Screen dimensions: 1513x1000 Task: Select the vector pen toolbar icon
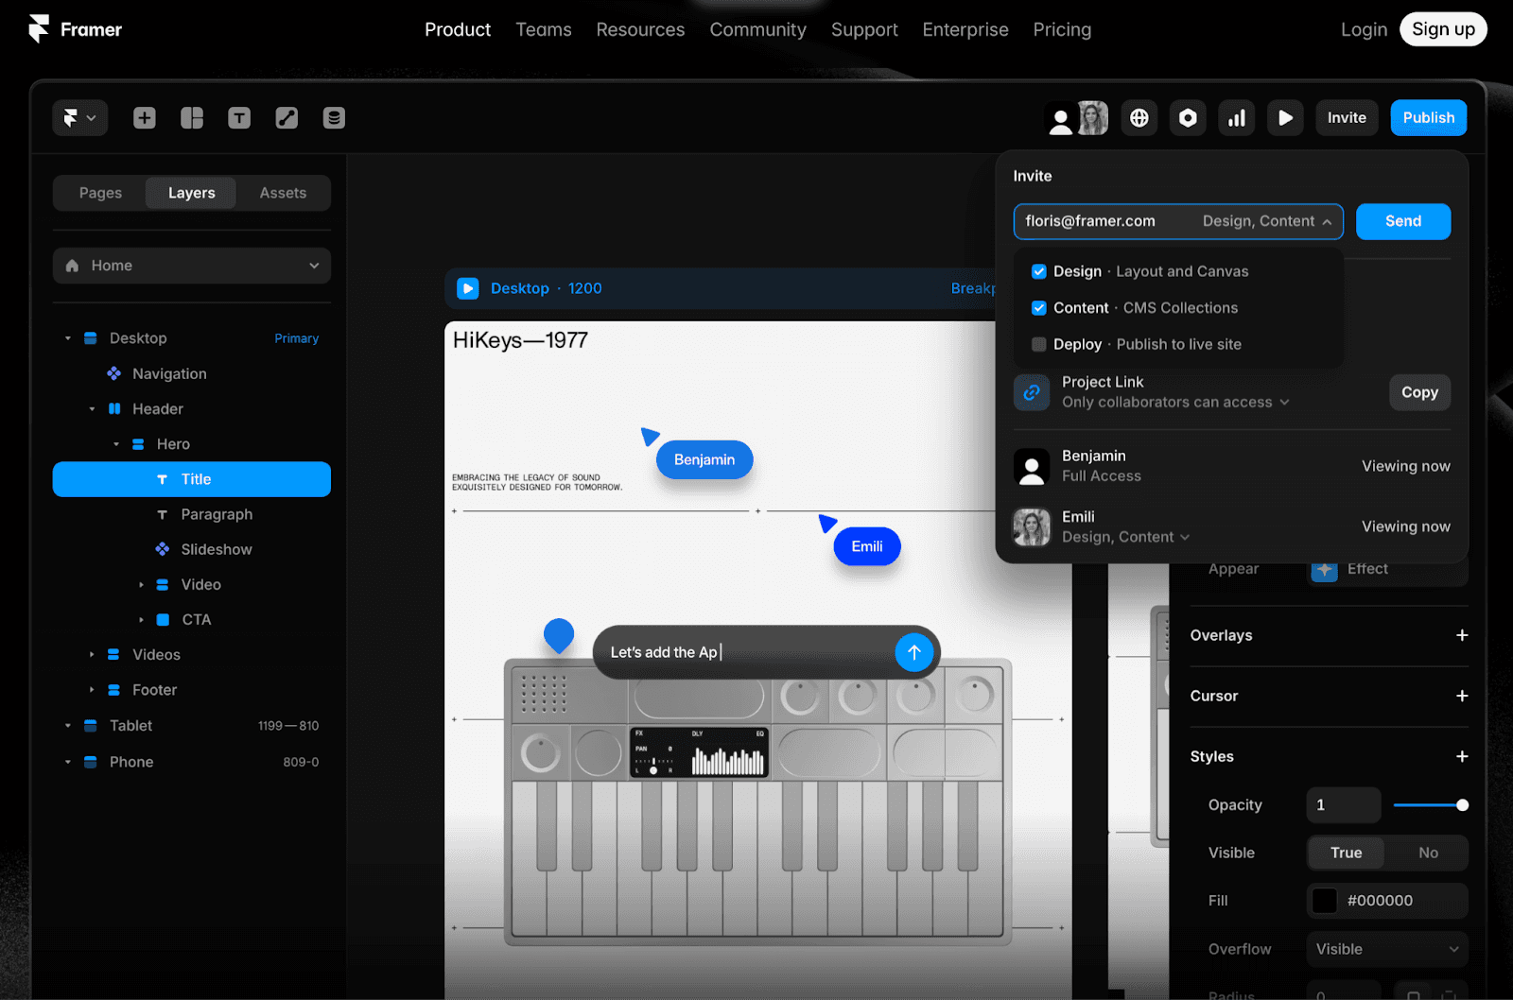[x=287, y=118]
